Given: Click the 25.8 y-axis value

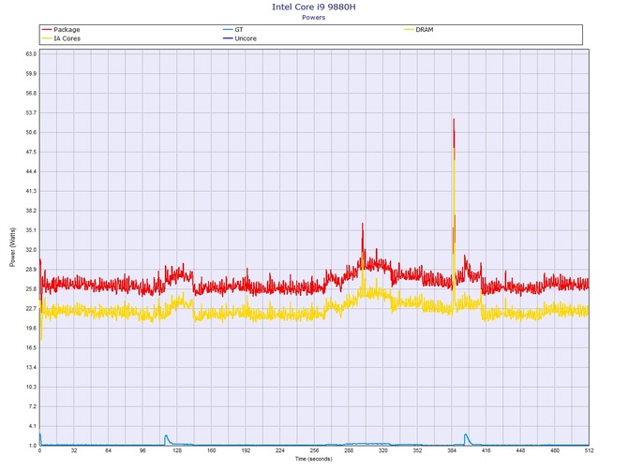Looking at the screenshot, I should point(31,288).
